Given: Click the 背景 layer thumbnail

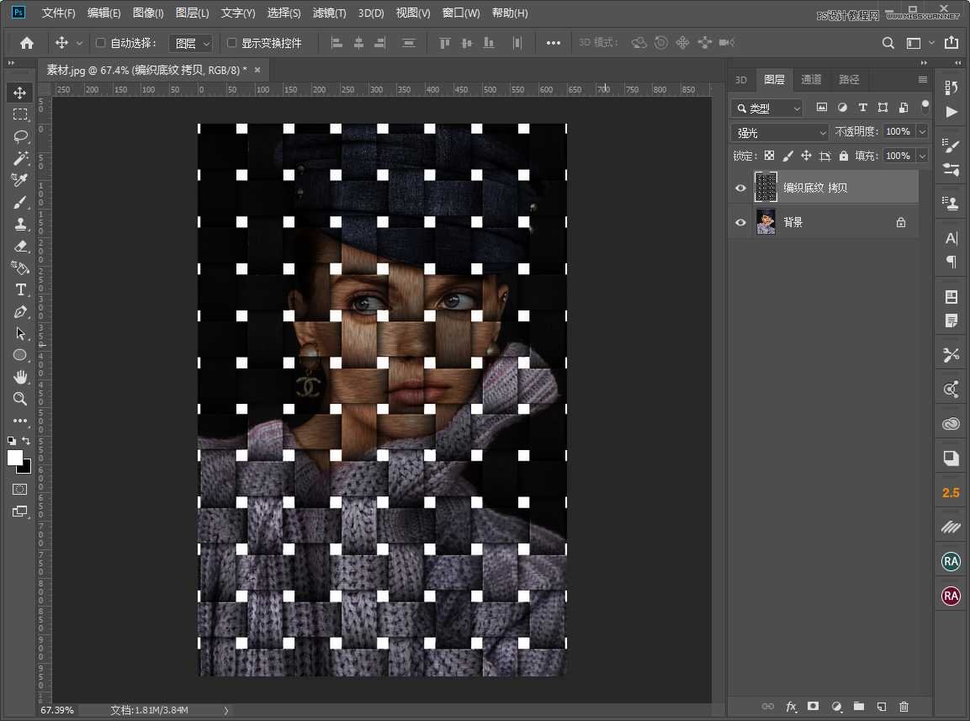Looking at the screenshot, I should (x=766, y=222).
